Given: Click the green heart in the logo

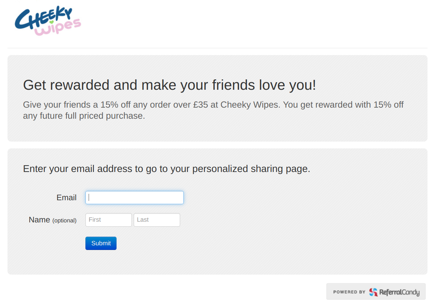Looking at the screenshot, I should tap(51, 22).
